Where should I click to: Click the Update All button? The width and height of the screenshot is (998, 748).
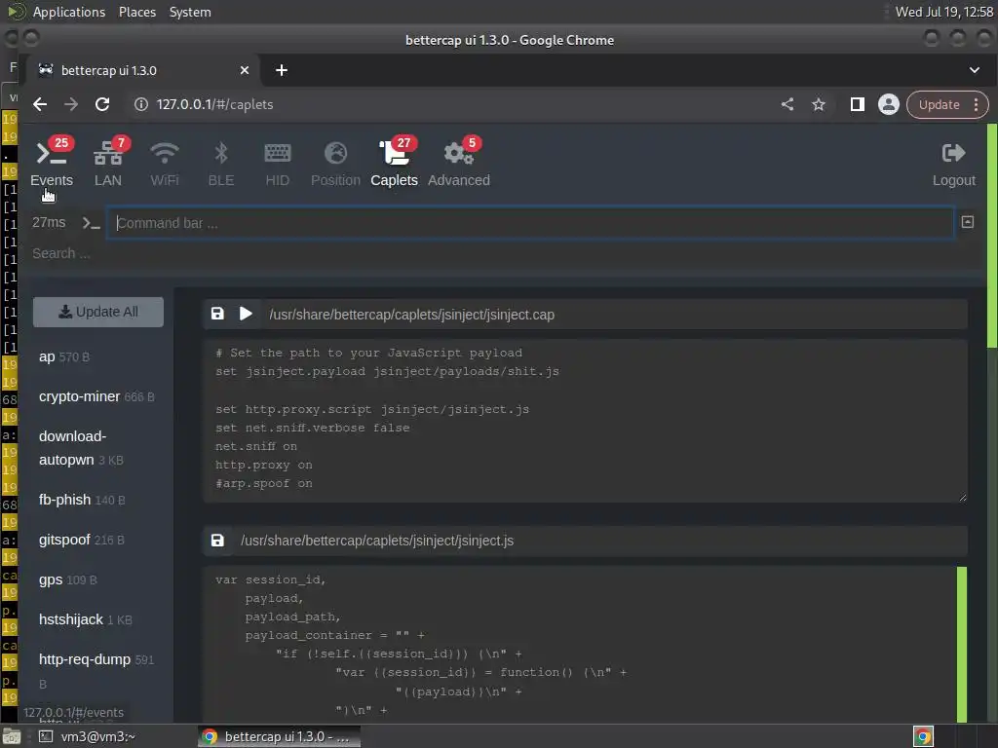98,313
